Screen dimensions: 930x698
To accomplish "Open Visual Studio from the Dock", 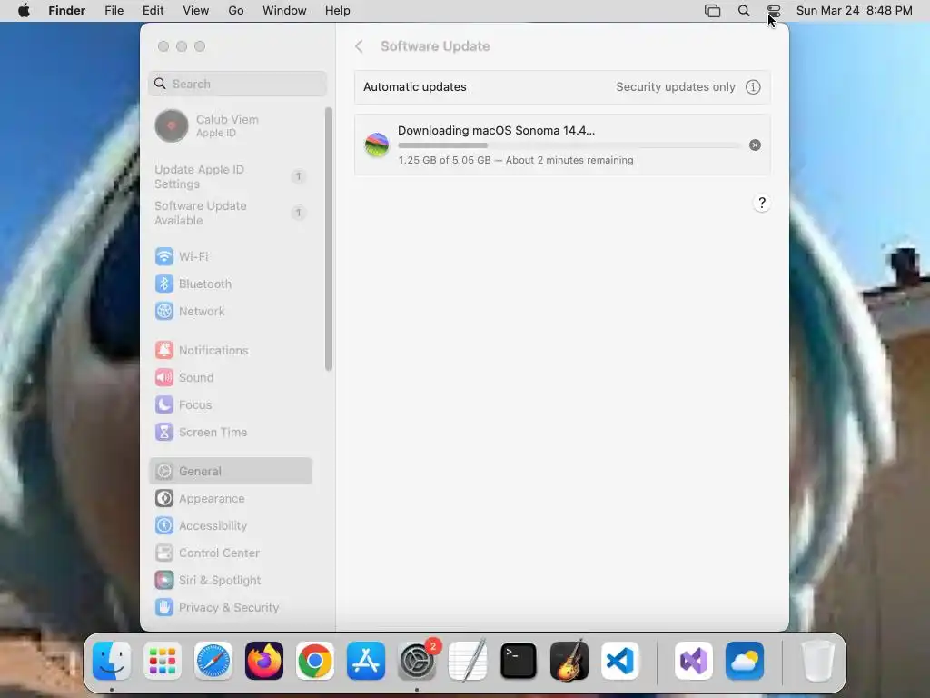I will point(694,661).
